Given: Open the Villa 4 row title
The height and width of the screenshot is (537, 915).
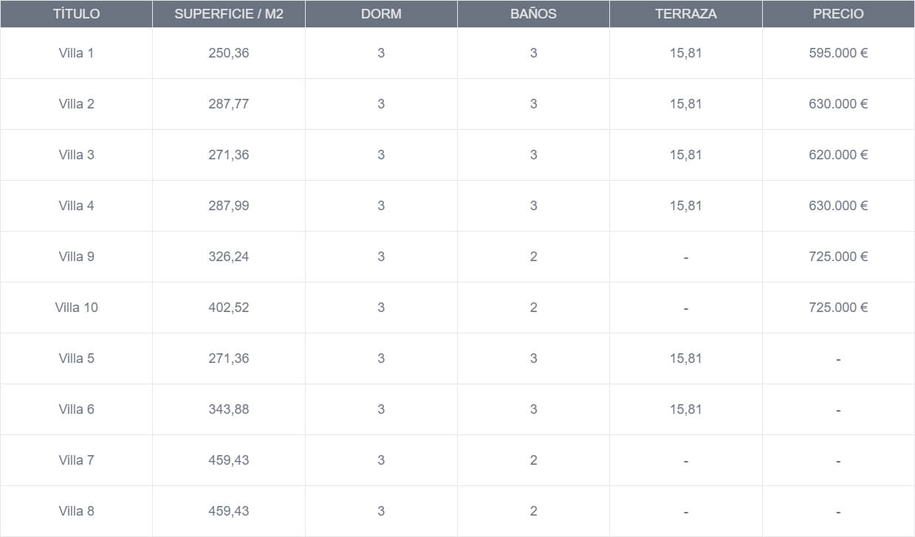Looking at the screenshot, I should [x=77, y=206].
